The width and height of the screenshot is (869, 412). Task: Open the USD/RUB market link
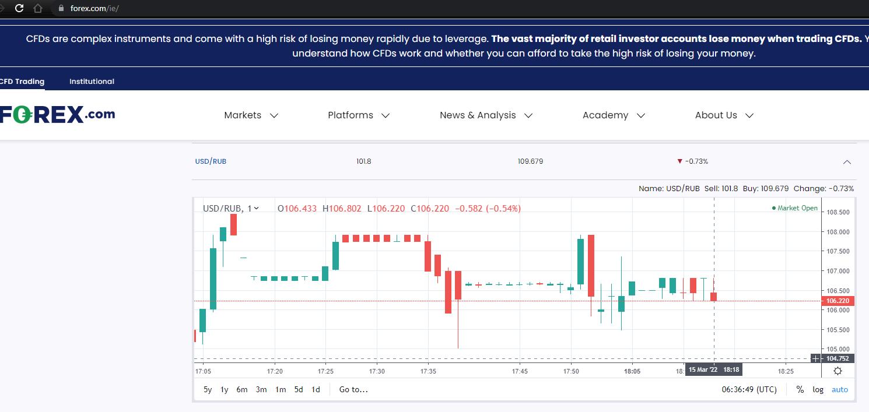(211, 161)
